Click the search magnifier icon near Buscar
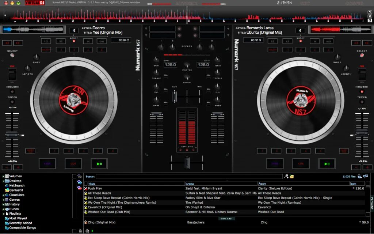374x234 pixels. coord(286,176)
